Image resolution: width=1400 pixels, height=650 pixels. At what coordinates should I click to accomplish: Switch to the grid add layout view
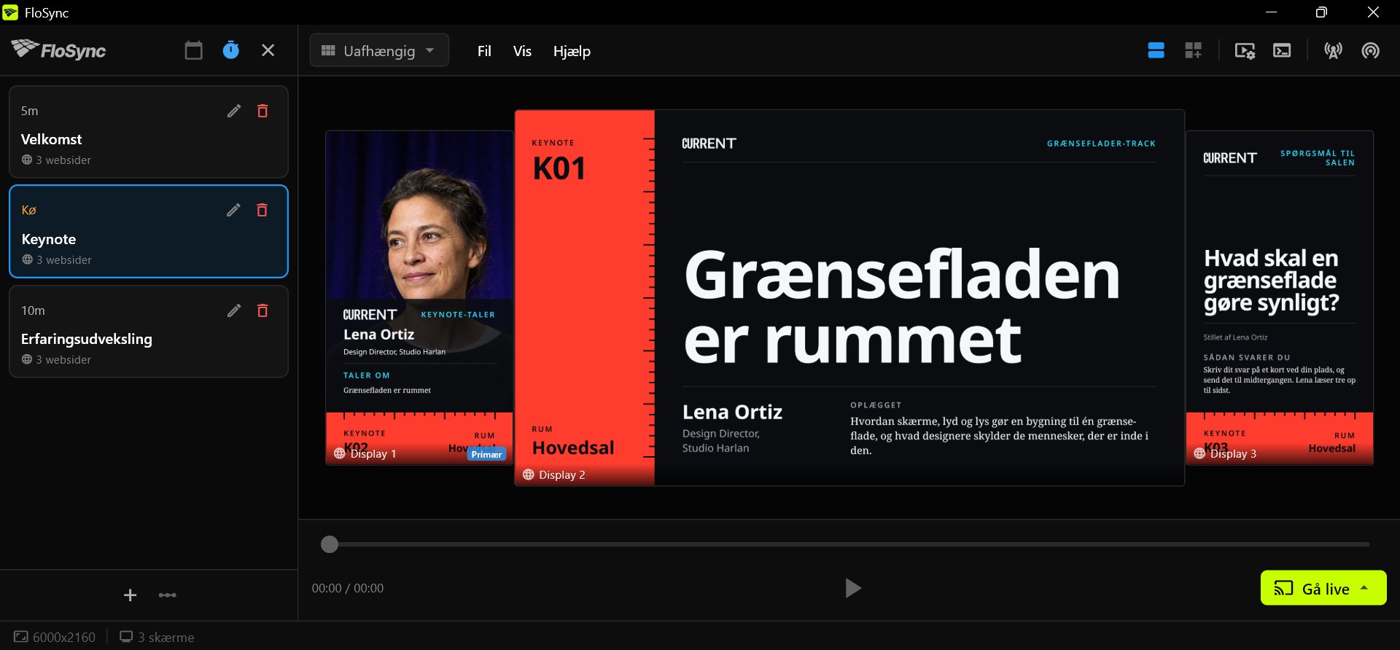(1193, 50)
